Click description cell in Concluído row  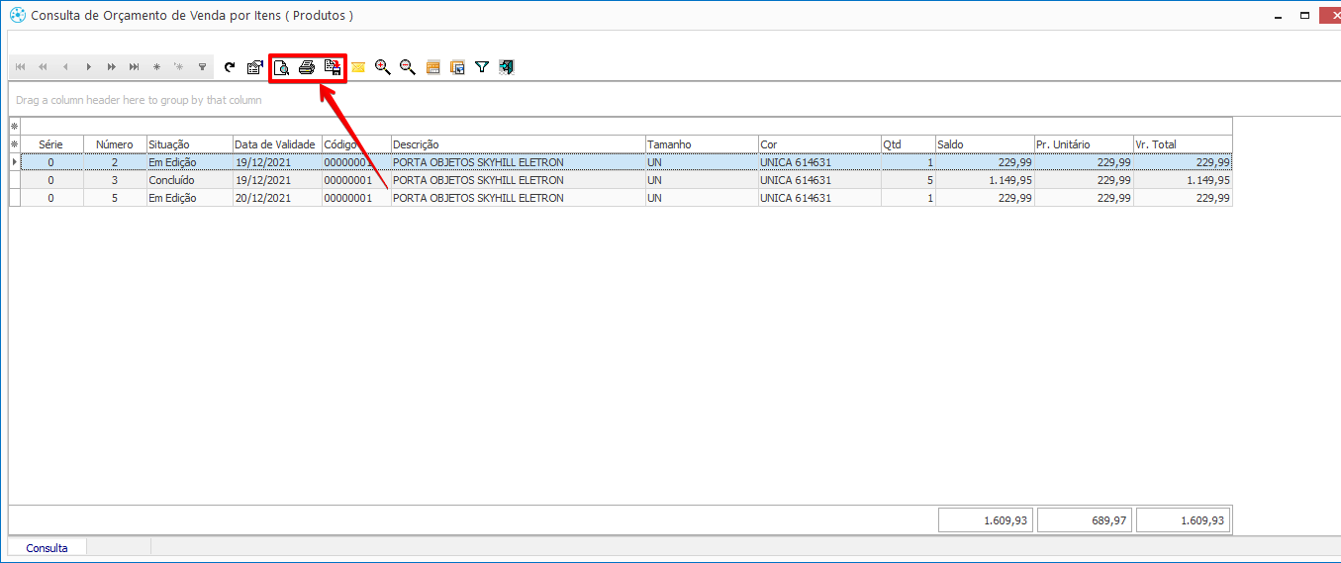pyautogui.click(x=518, y=180)
